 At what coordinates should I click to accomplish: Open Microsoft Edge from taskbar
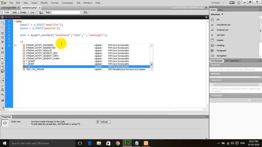(90, 143)
